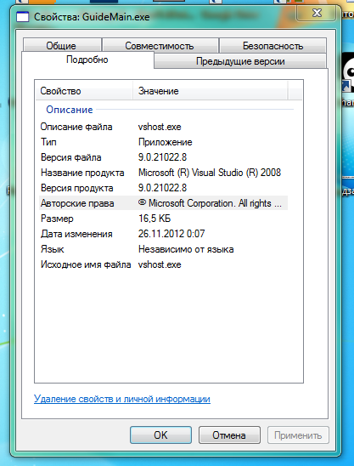Select the Исходное имя файла row
354x466 pixels.
(164, 264)
